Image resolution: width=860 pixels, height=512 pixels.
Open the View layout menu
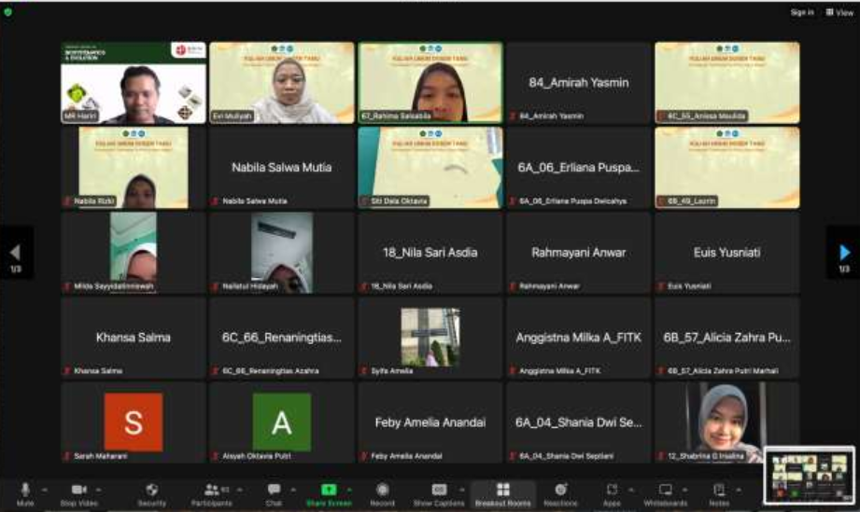(840, 12)
